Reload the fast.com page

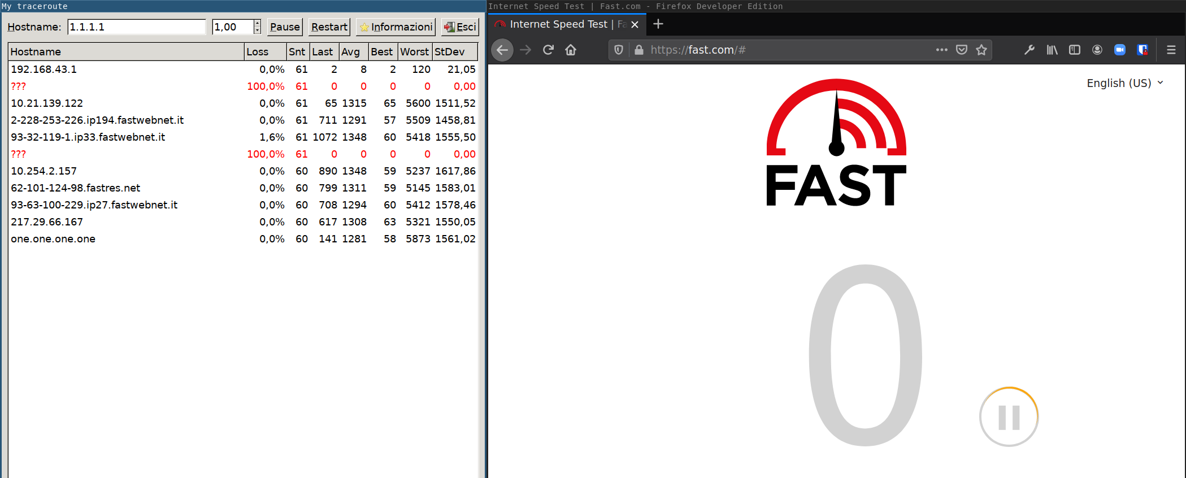coord(548,50)
